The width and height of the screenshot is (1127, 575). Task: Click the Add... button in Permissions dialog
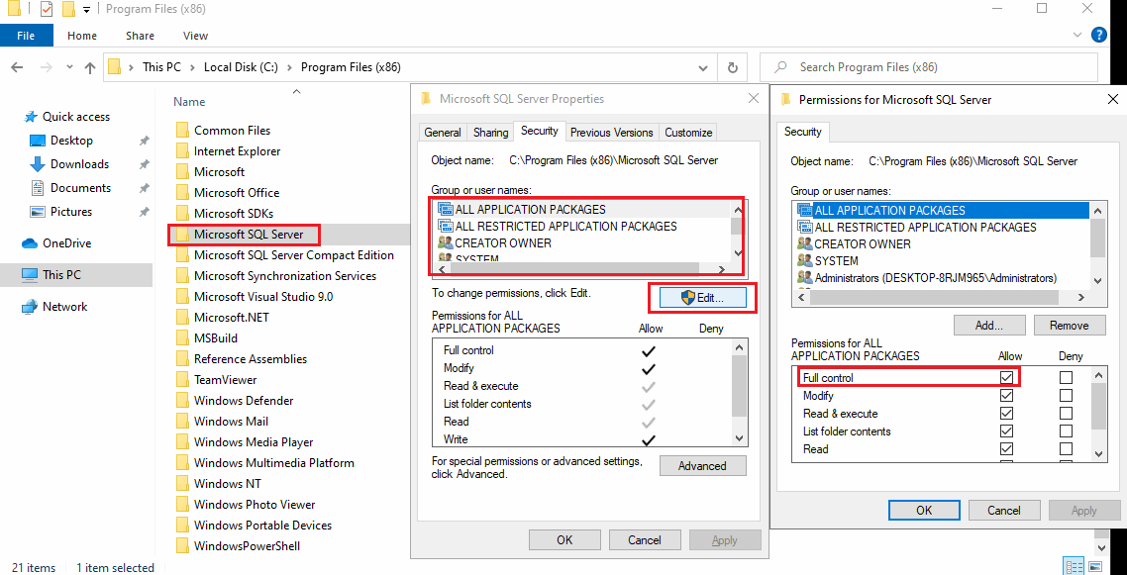pos(989,326)
